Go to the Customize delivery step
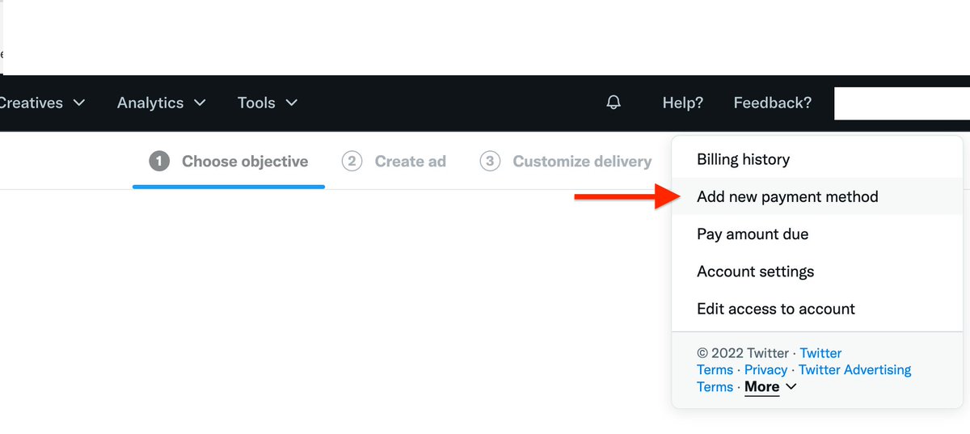This screenshot has width=970, height=434. [566, 162]
